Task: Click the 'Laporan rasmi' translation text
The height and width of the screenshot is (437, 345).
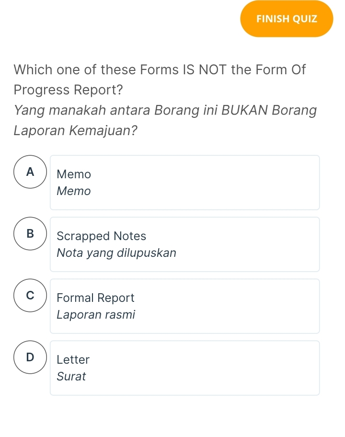Action: point(96,315)
